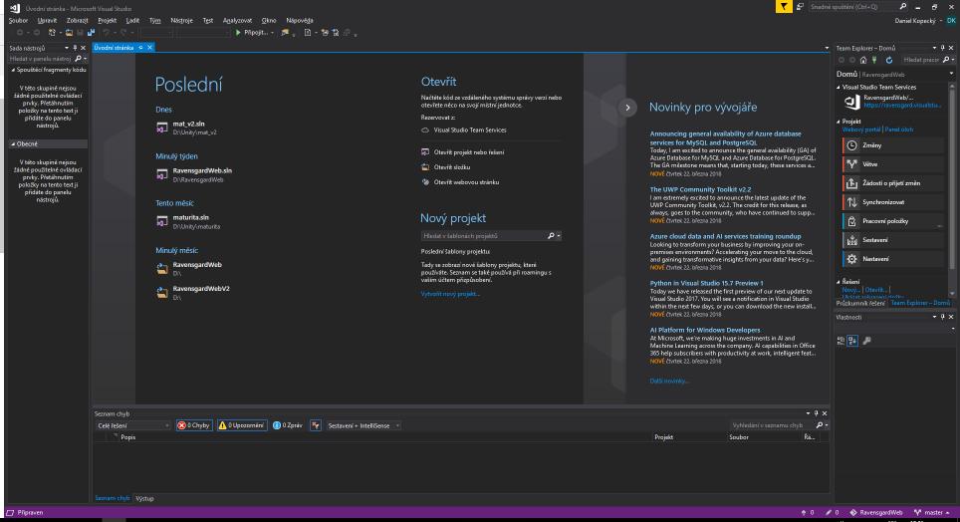Click the master branch in status bar

point(932,513)
